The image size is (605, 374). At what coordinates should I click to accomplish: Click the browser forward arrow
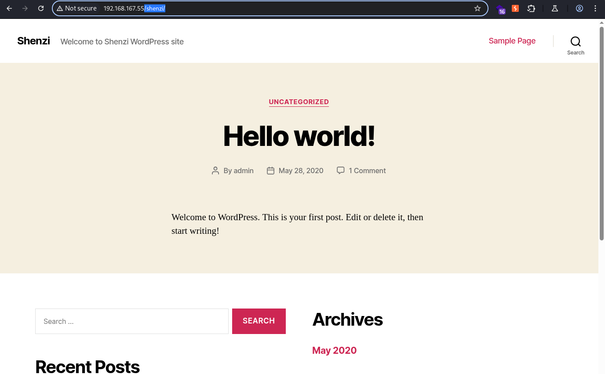point(25,8)
